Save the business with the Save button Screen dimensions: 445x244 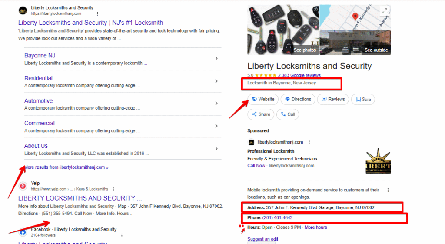[x=363, y=99]
